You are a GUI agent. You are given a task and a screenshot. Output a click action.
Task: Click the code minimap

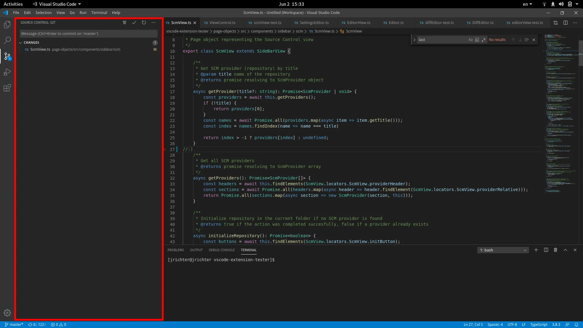click(x=561, y=114)
